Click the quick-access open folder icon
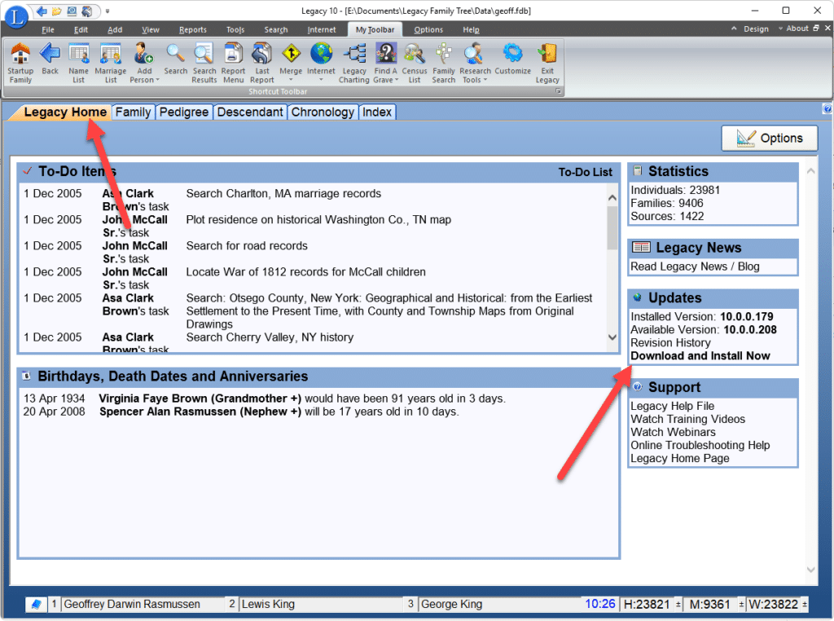 pos(57,11)
